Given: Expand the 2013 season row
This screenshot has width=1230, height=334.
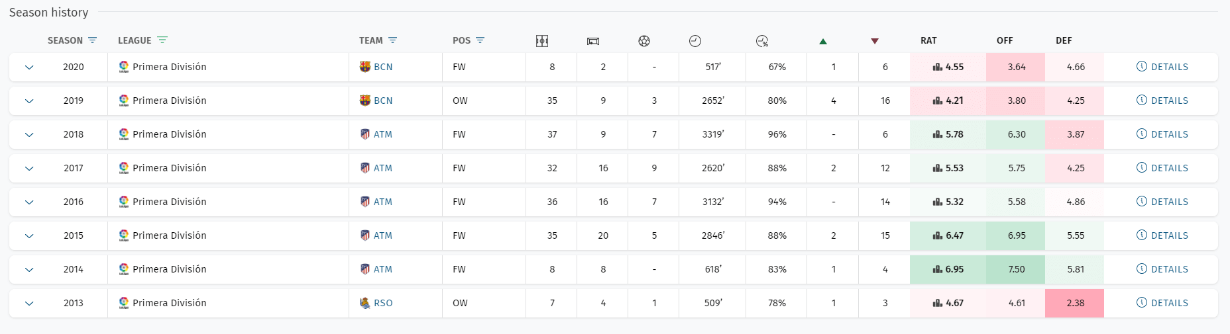Looking at the screenshot, I should tap(29, 304).
